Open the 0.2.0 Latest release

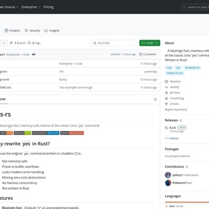178,128
